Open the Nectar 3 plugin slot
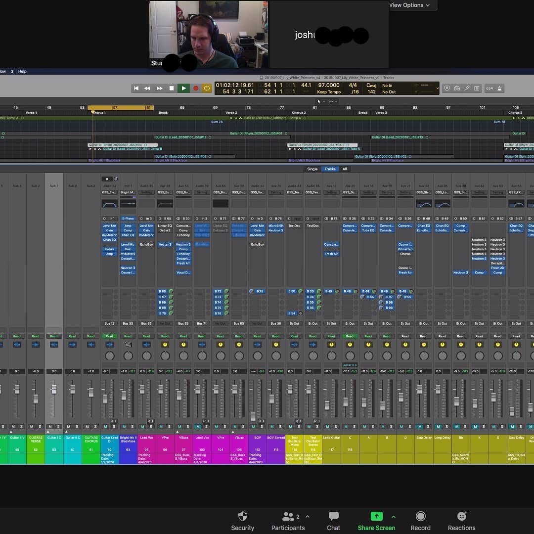534x534 pixels. coord(165,244)
